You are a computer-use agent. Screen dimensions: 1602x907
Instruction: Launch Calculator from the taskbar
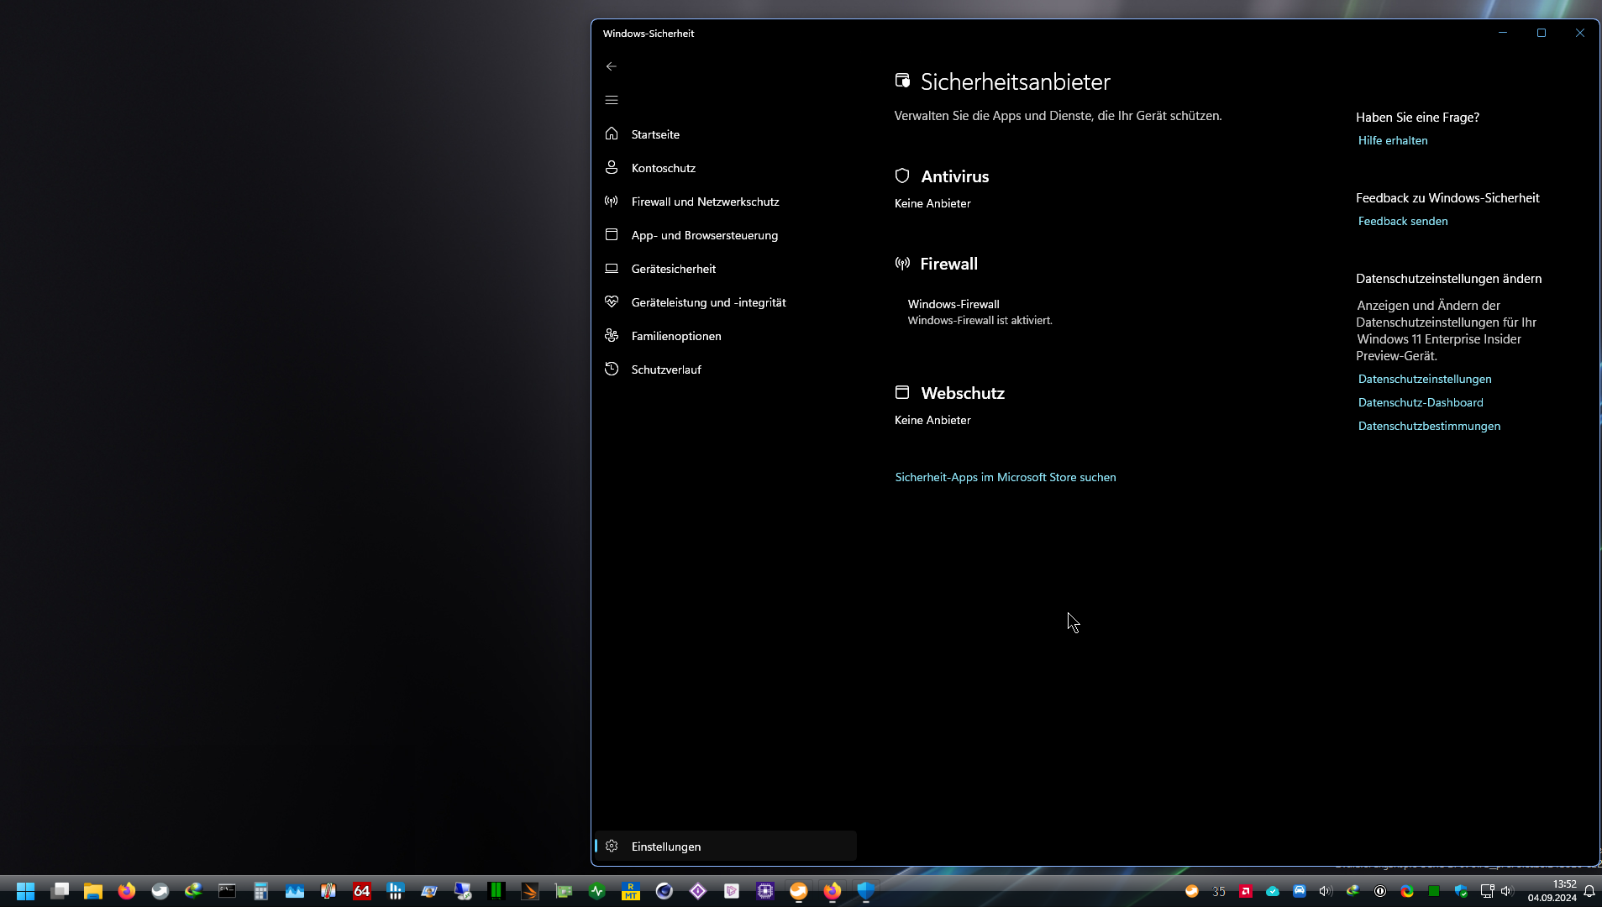261,891
